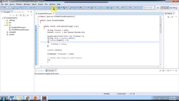Screen dimensions: 179x101
Task: Open the Run menu
Action: [x=46, y=4]
